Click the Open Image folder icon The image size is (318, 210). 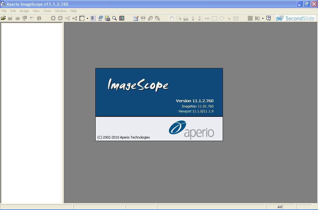pyautogui.click(x=3, y=18)
